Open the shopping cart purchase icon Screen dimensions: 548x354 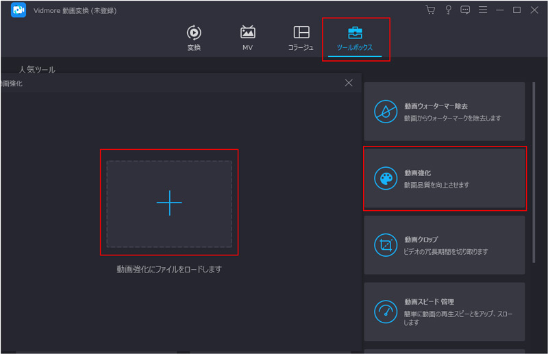[431, 10]
